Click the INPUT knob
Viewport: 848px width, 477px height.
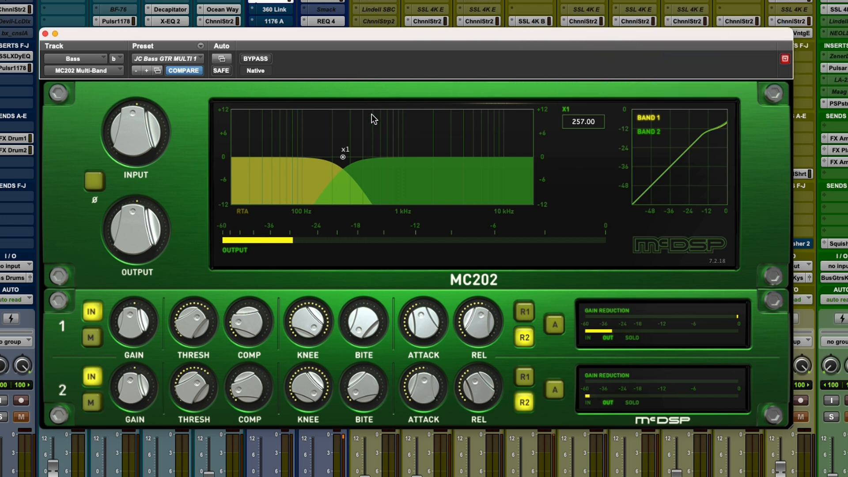point(136,131)
